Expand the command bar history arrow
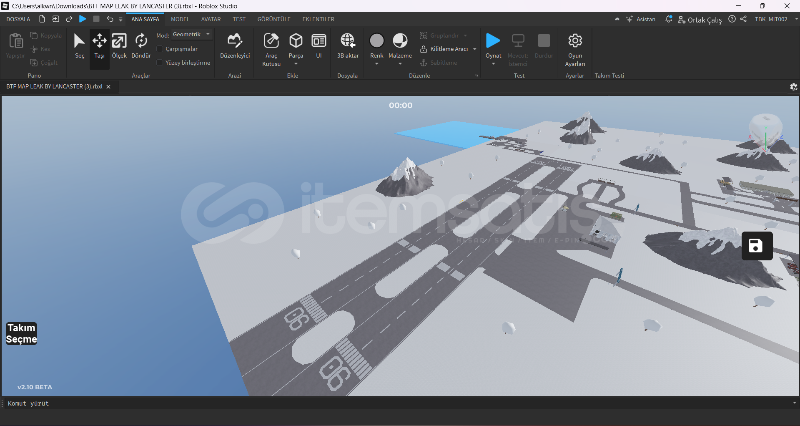This screenshot has height=426, width=800. pos(794,403)
